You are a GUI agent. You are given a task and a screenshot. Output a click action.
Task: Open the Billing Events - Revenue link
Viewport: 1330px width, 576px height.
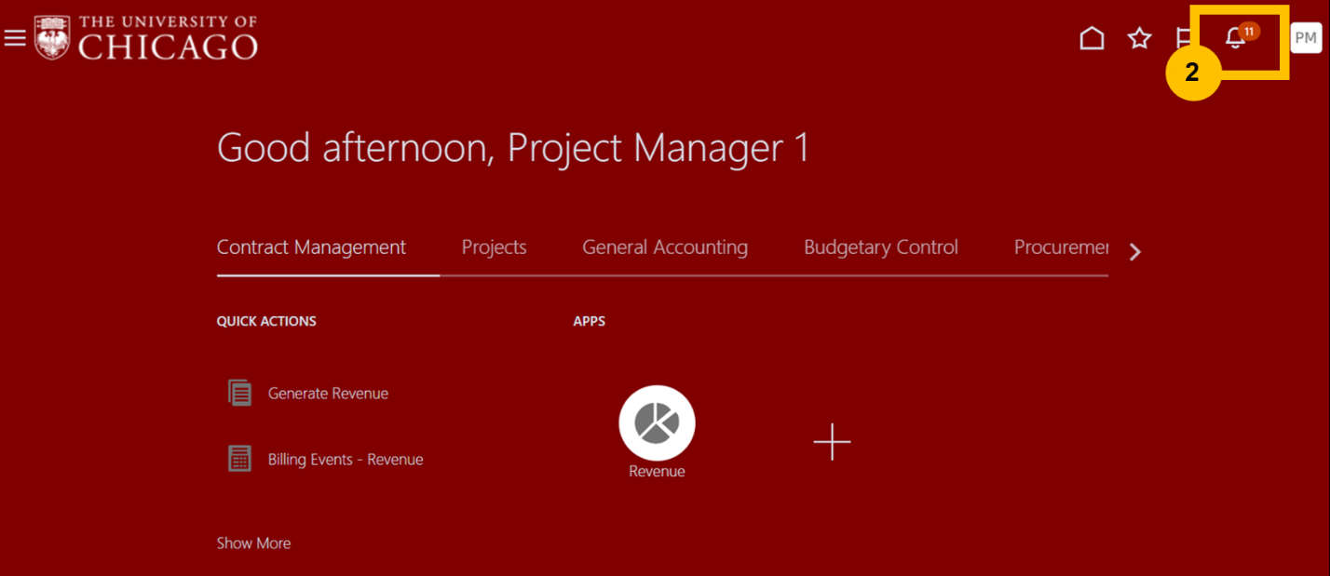pos(346,460)
